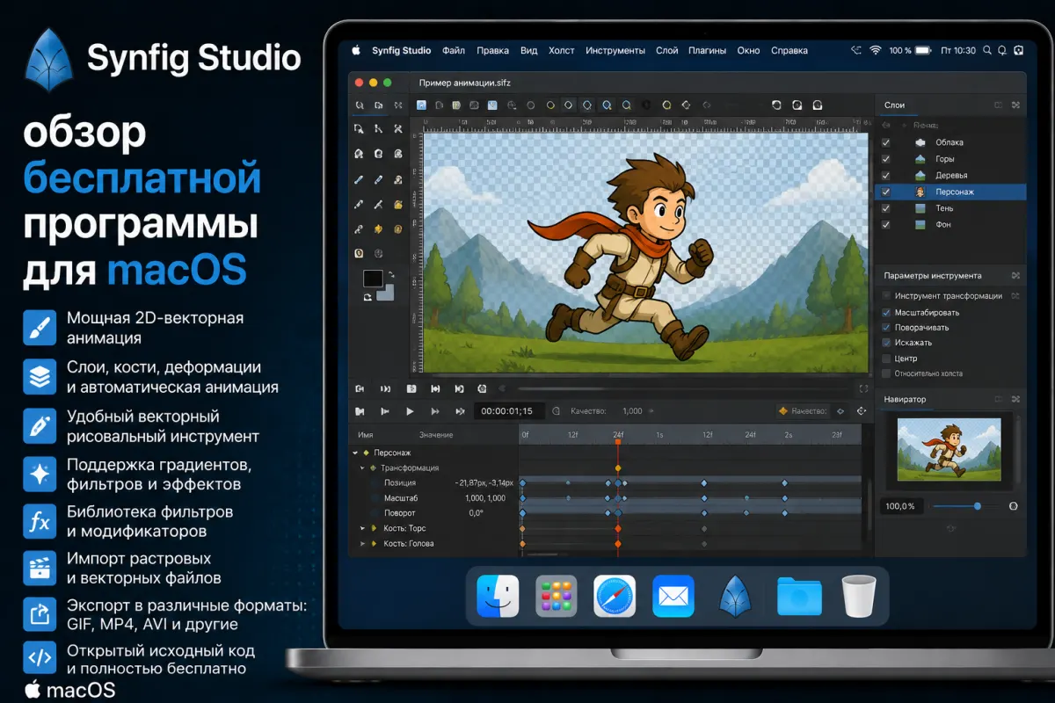Screen dimensions: 1055x703
Task: Click the 100,0% zoom field
Action: [x=901, y=506]
